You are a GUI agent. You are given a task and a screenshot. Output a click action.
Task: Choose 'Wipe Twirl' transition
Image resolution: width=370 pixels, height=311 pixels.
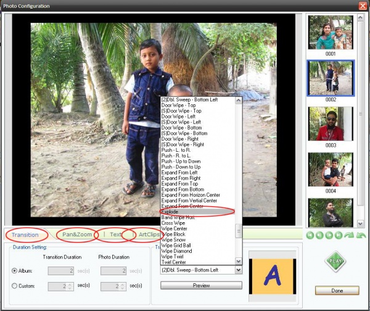coord(198,257)
